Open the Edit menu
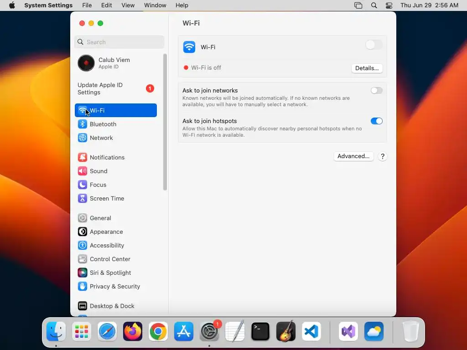This screenshot has height=350, width=467. coord(107,5)
